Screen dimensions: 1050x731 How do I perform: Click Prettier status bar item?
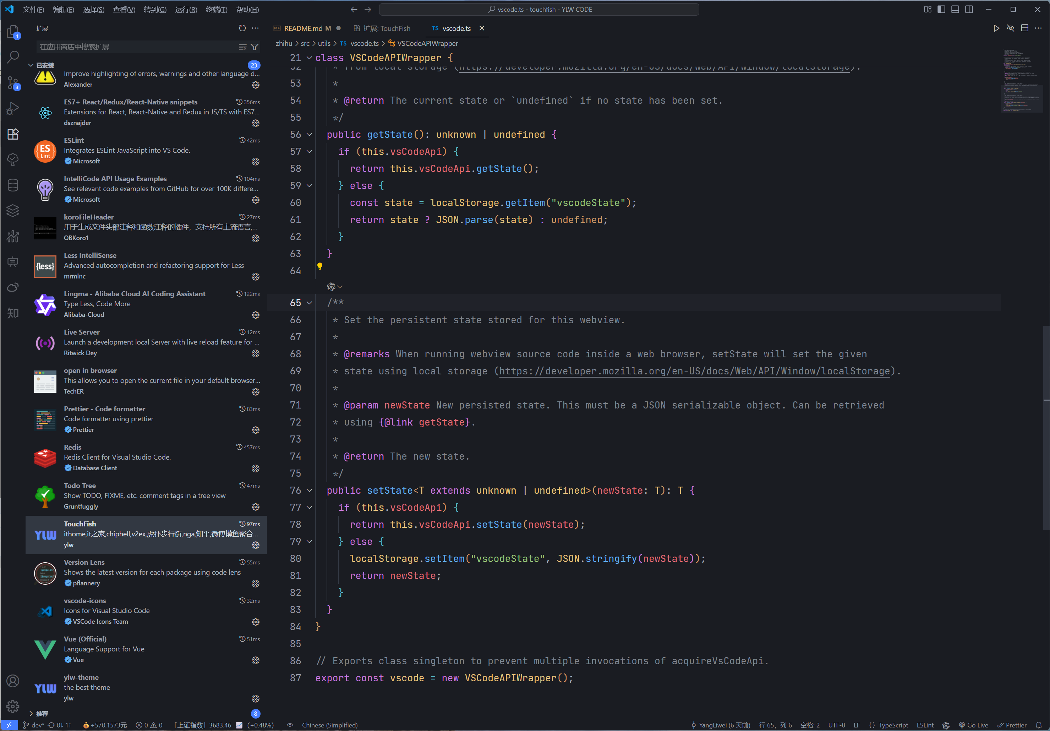[1012, 725]
